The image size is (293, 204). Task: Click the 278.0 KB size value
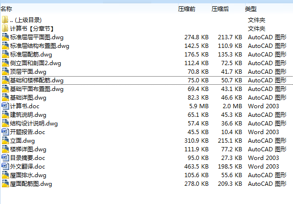(x=196, y=183)
